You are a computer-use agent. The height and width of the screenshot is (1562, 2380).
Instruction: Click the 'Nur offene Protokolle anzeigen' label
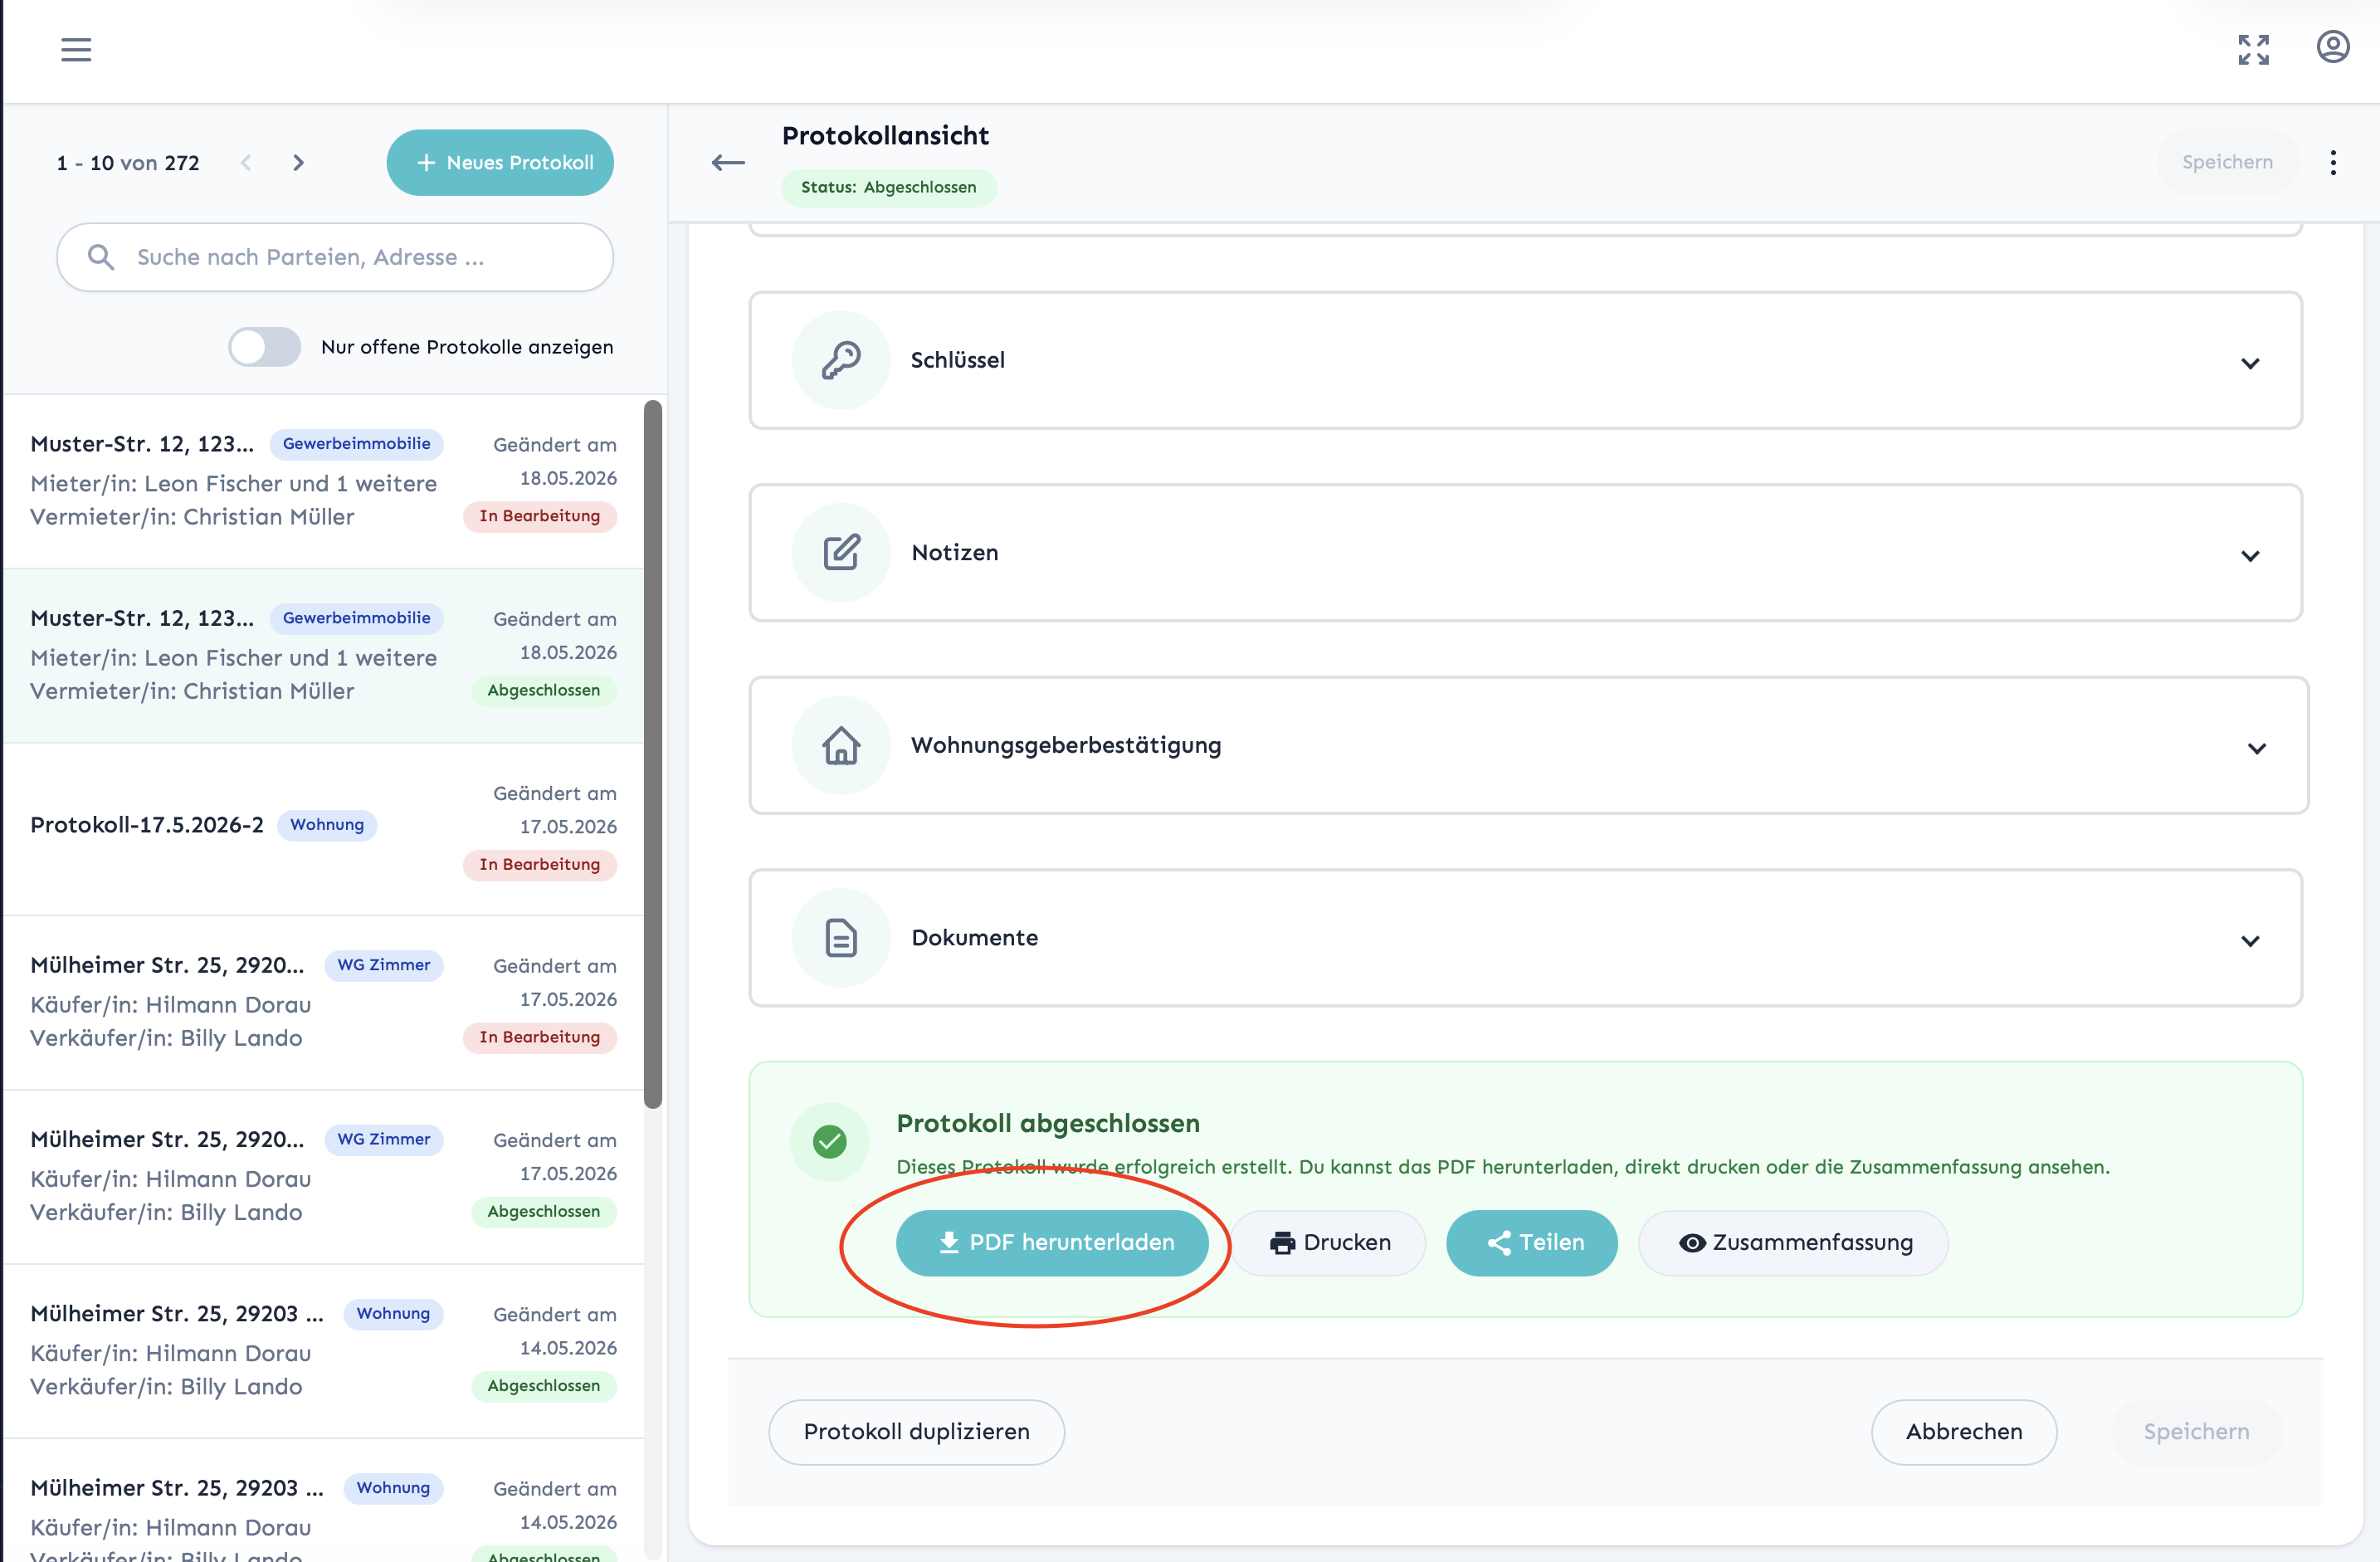pyautogui.click(x=467, y=347)
